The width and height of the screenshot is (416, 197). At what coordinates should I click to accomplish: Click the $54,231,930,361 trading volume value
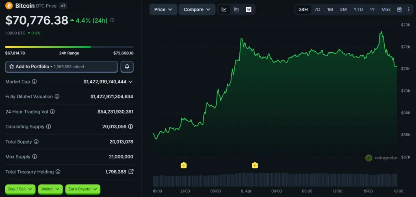(x=115, y=112)
